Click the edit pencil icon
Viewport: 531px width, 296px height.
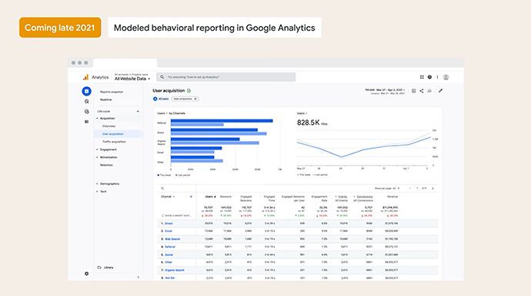pos(440,90)
